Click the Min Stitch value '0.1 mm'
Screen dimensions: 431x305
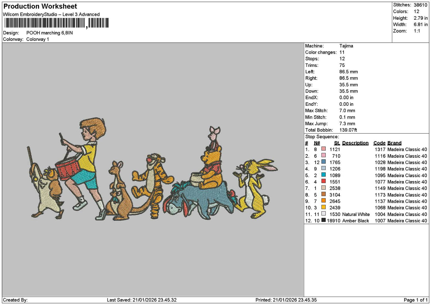click(x=347, y=117)
